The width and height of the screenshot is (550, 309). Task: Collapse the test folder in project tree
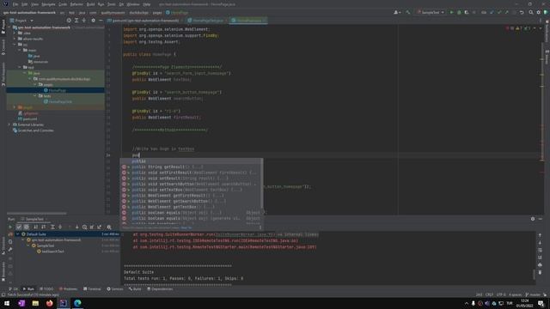[20, 67]
